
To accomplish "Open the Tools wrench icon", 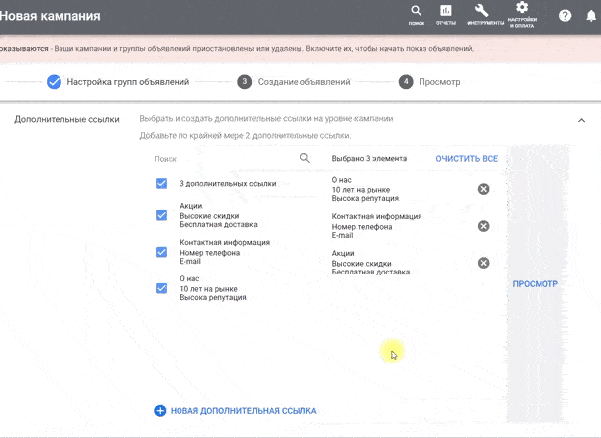I will click(485, 15).
